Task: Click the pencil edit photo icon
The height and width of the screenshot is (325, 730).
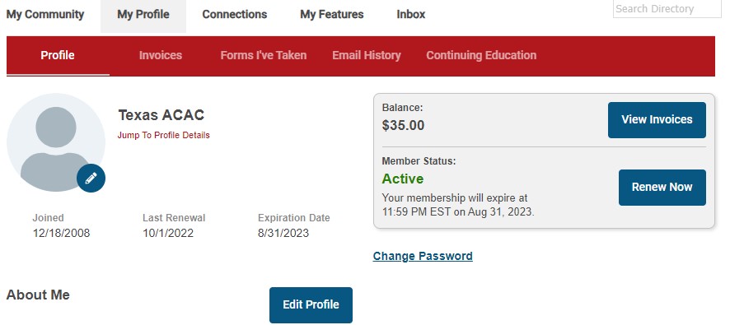Action: point(91,178)
